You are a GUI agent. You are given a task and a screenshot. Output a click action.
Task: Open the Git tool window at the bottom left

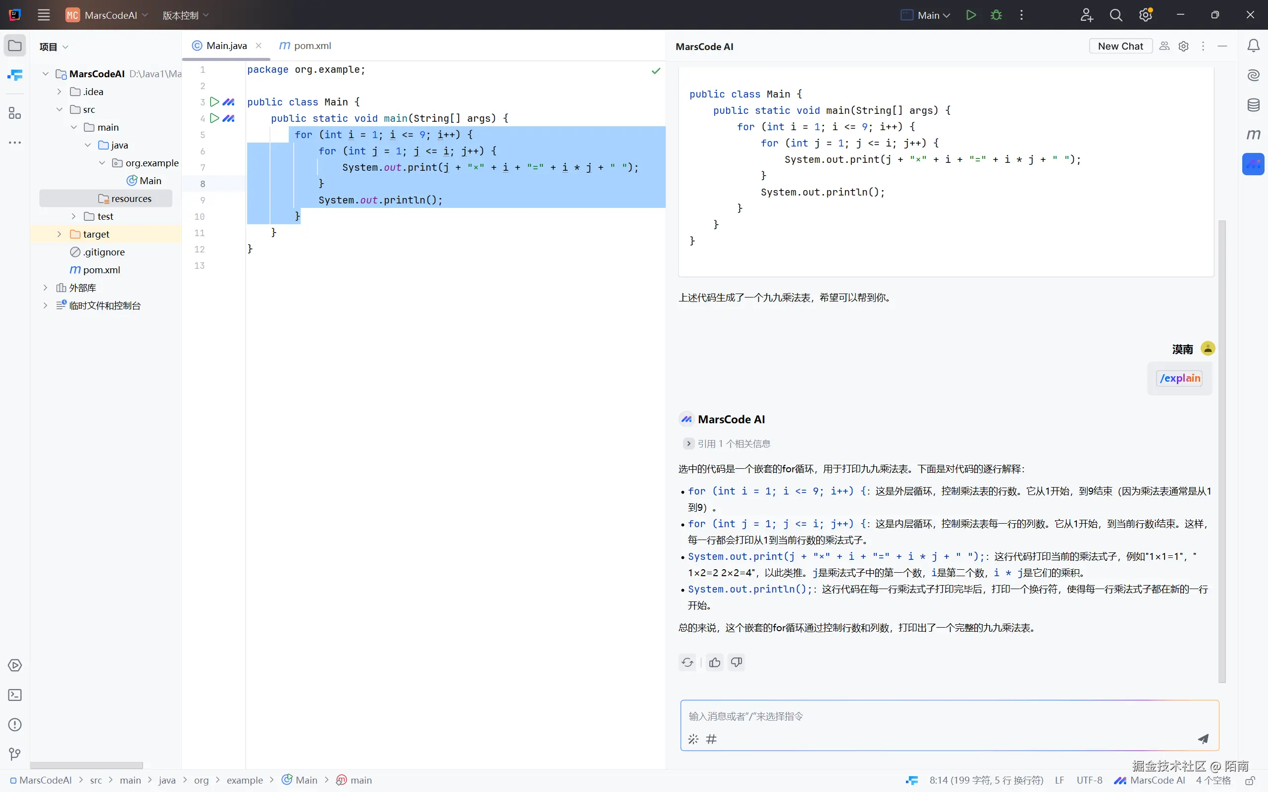coord(15,754)
